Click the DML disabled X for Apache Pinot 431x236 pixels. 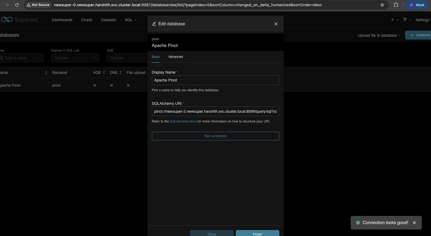[x=112, y=85]
